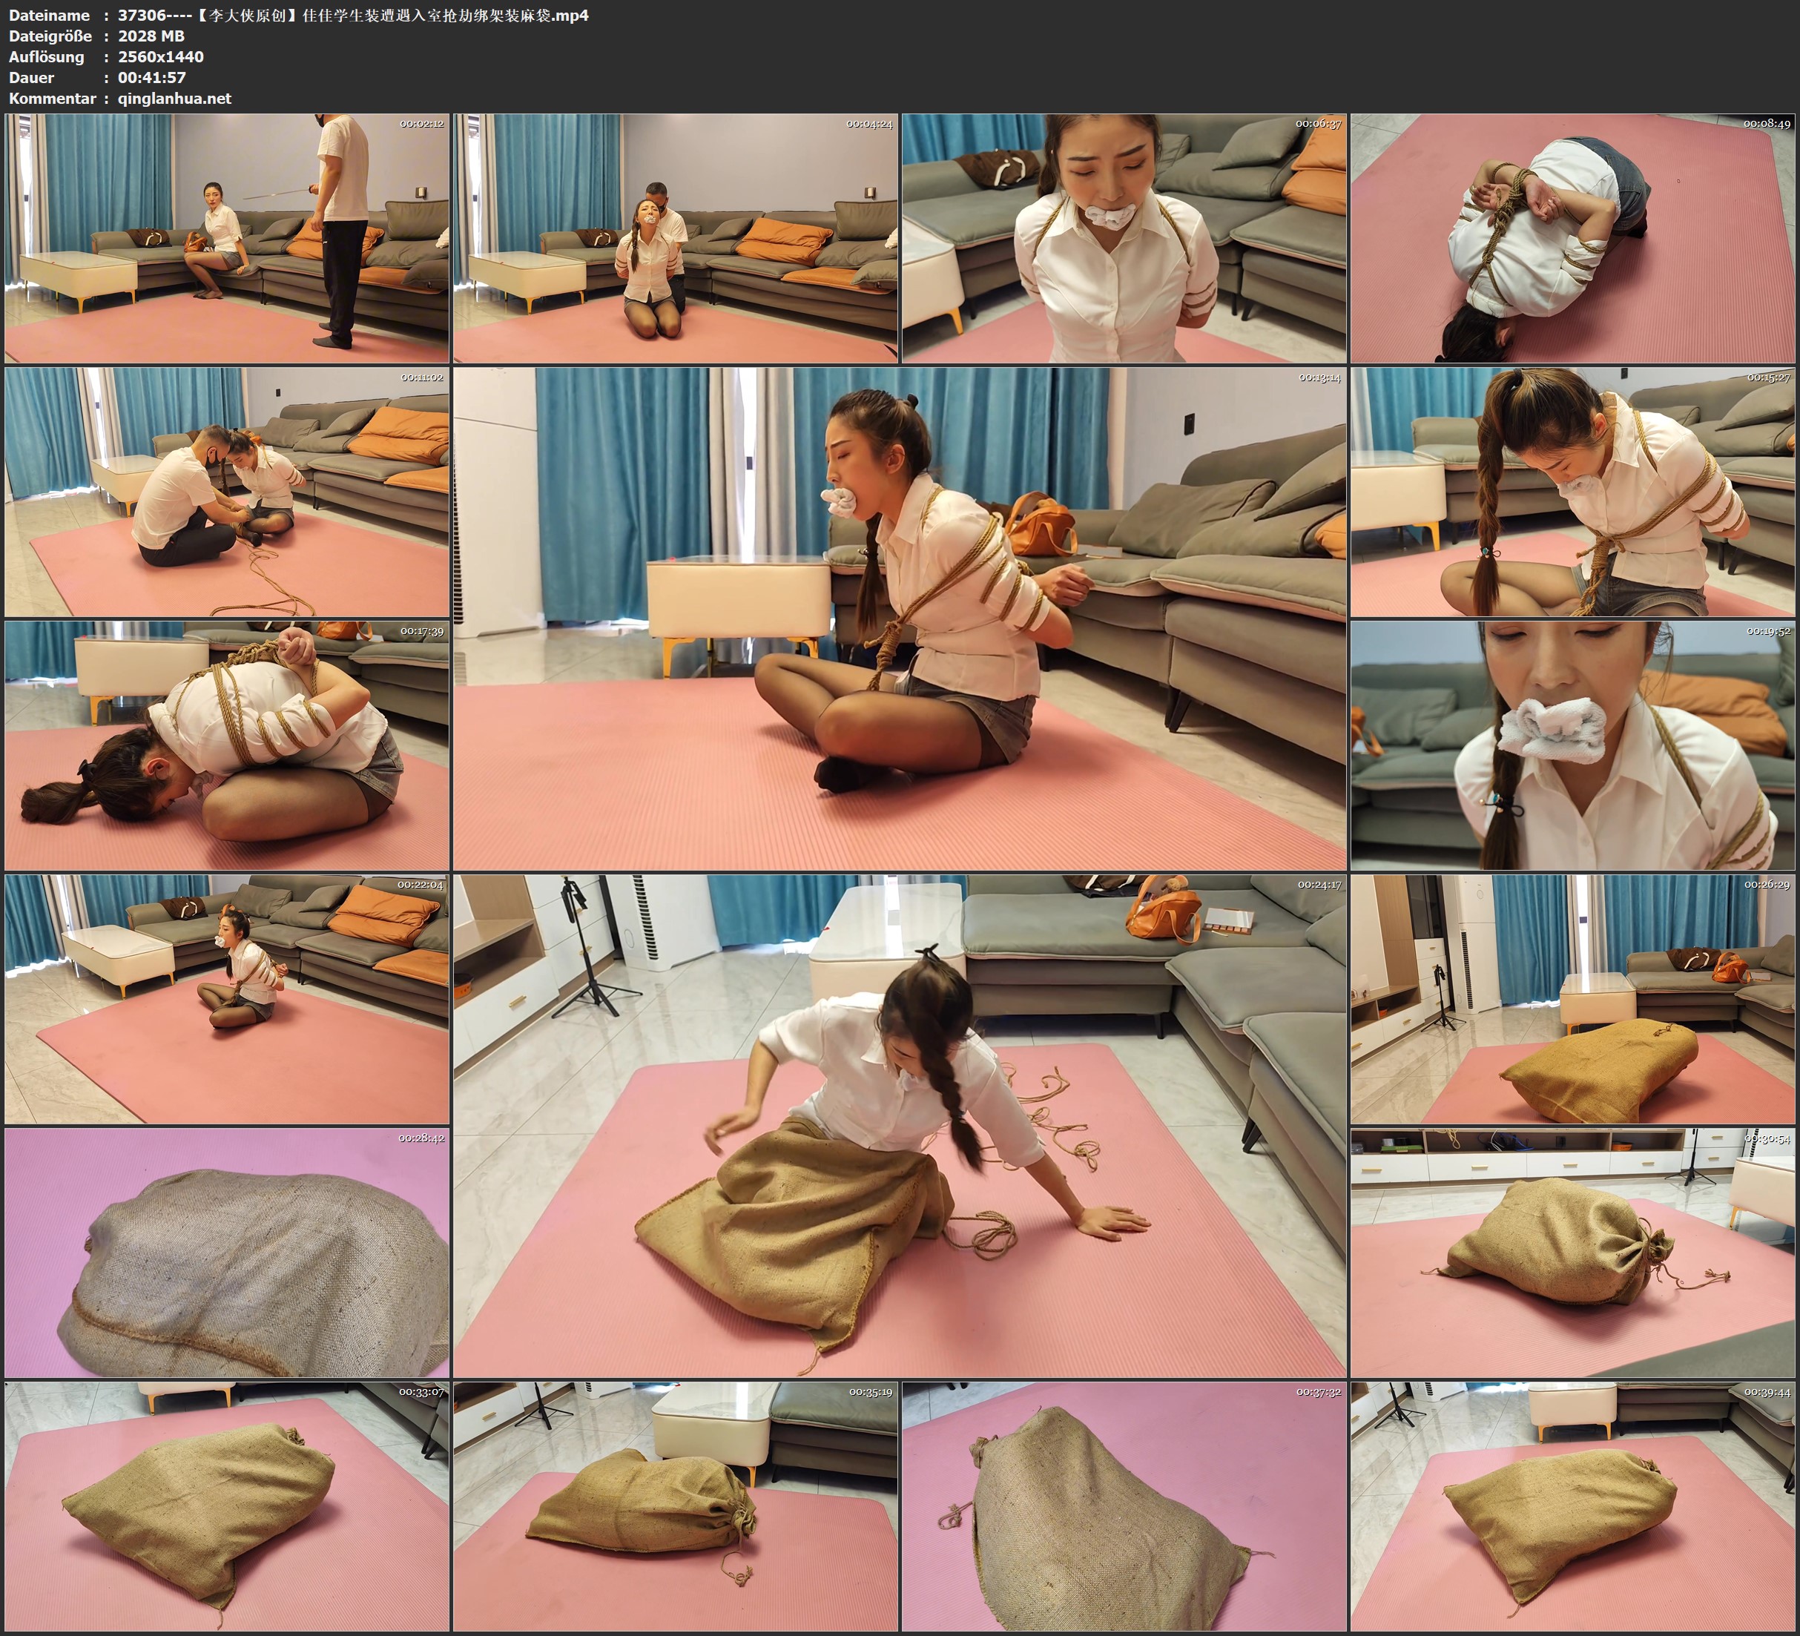
Task: Select the thumbnail timestamped 00:30:54
Action: 1572,1252
